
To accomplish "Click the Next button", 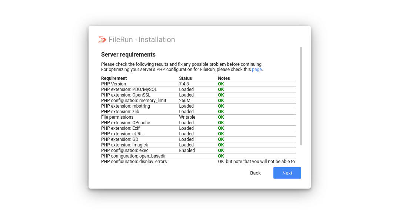I will (x=287, y=173).
